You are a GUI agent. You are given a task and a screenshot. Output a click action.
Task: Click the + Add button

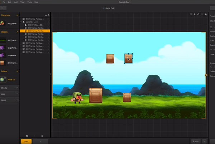(x=196, y=141)
